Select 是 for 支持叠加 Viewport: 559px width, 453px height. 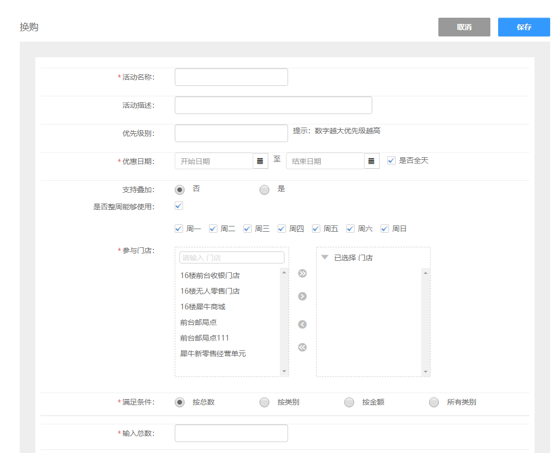(x=265, y=190)
